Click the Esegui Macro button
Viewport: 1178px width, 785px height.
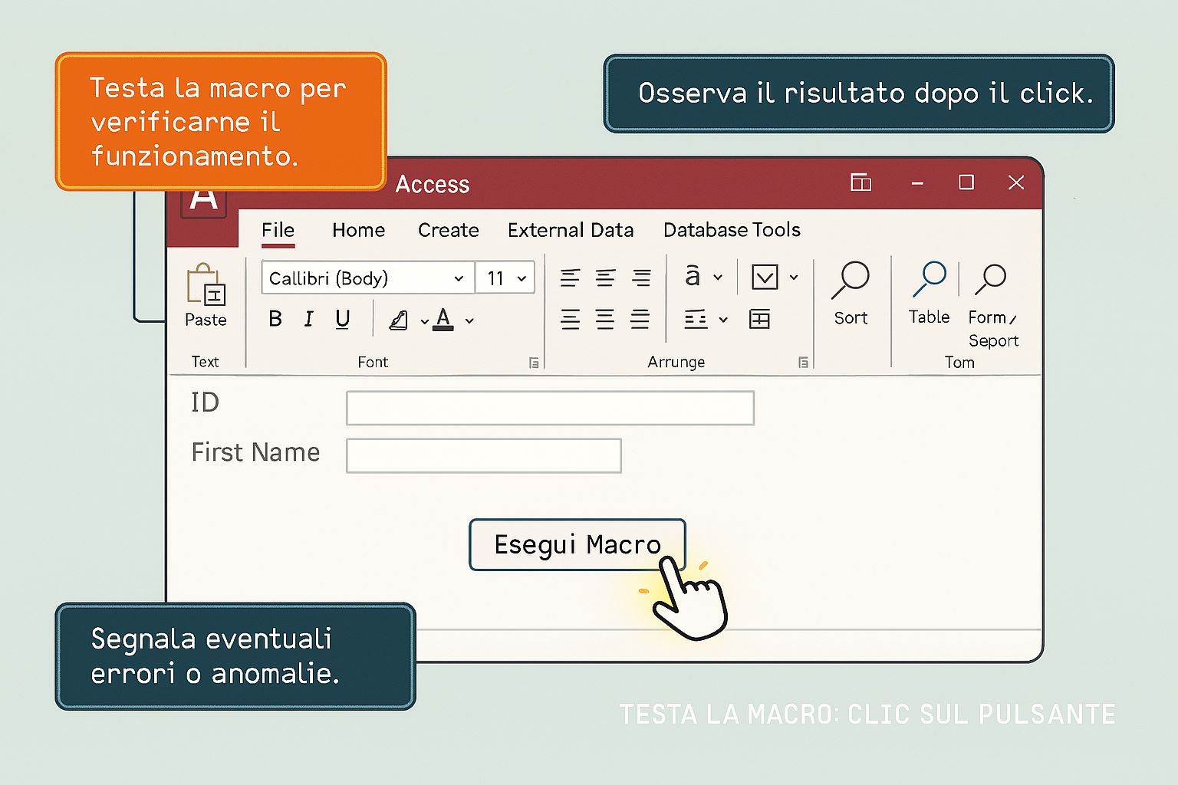click(x=577, y=545)
